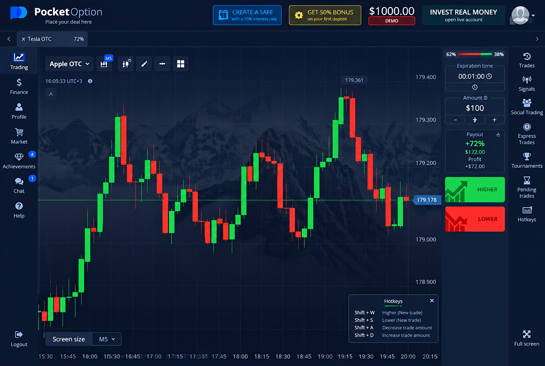Click GET 50% BONUS banner
The image size is (545, 366).
click(x=325, y=15)
